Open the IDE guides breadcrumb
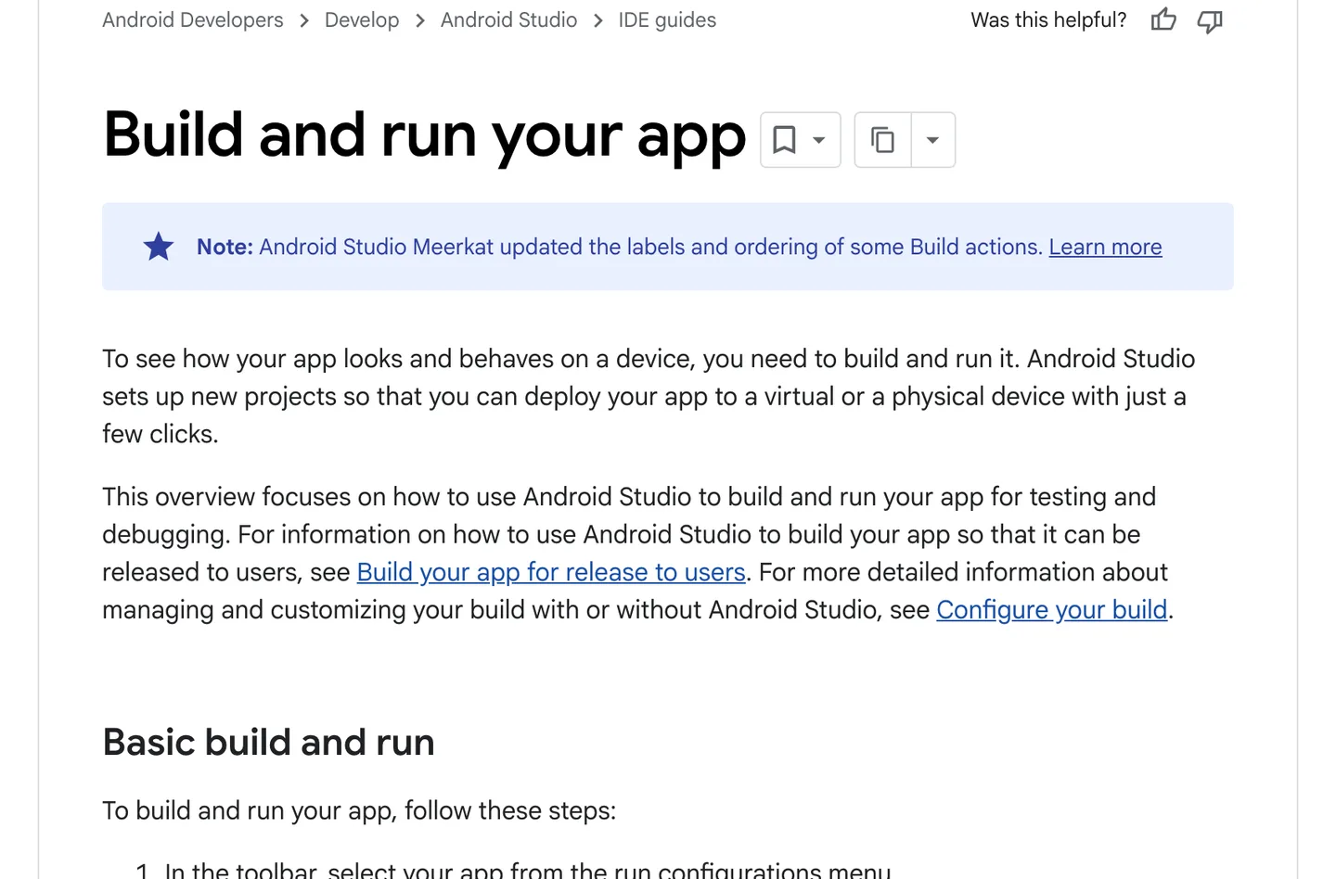 click(x=667, y=19)
